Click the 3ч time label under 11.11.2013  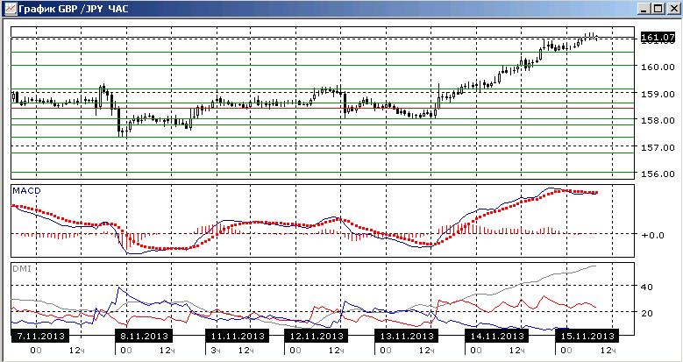[x=215, y=351]
